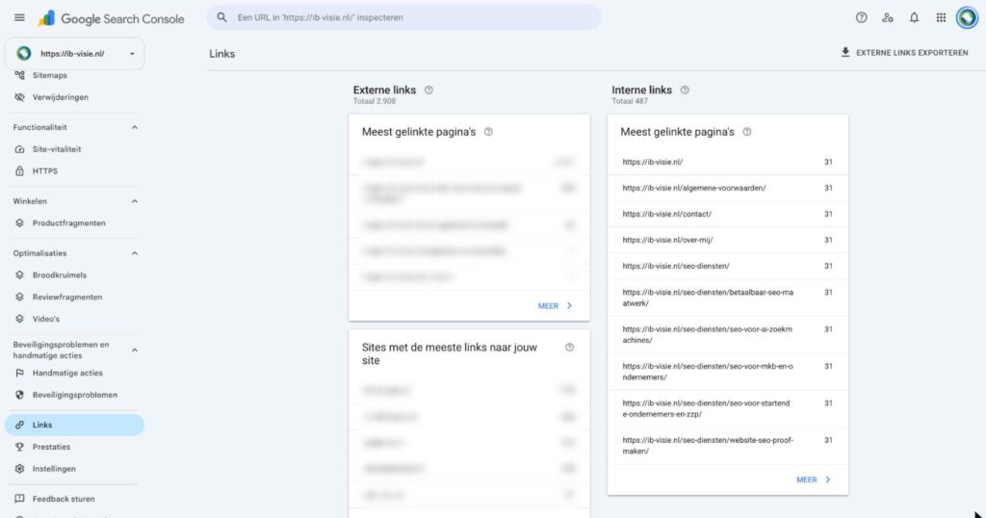Click the Site-vitaliteit gauge icon
The image size is (986, 518).
(x=19, y=149)
